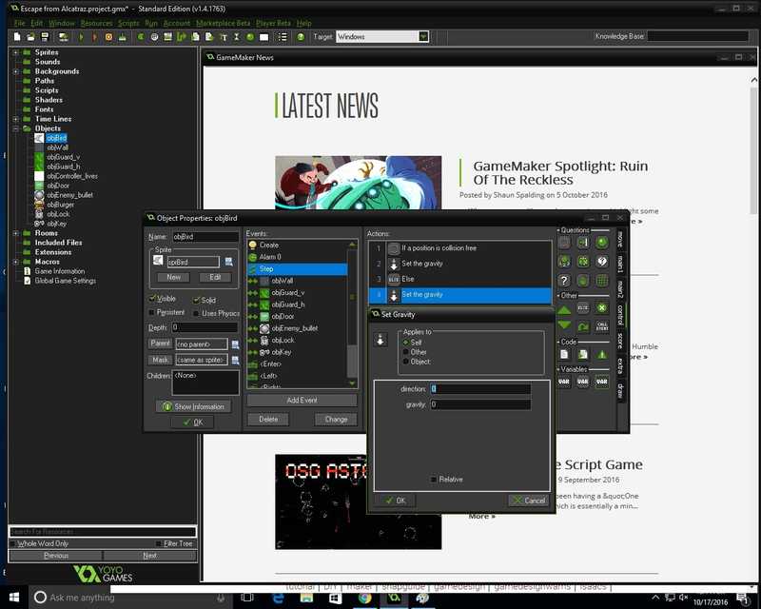
Task: Toggle the Visible checkbox
Action: pyautogui.click(x=153, y=299)
